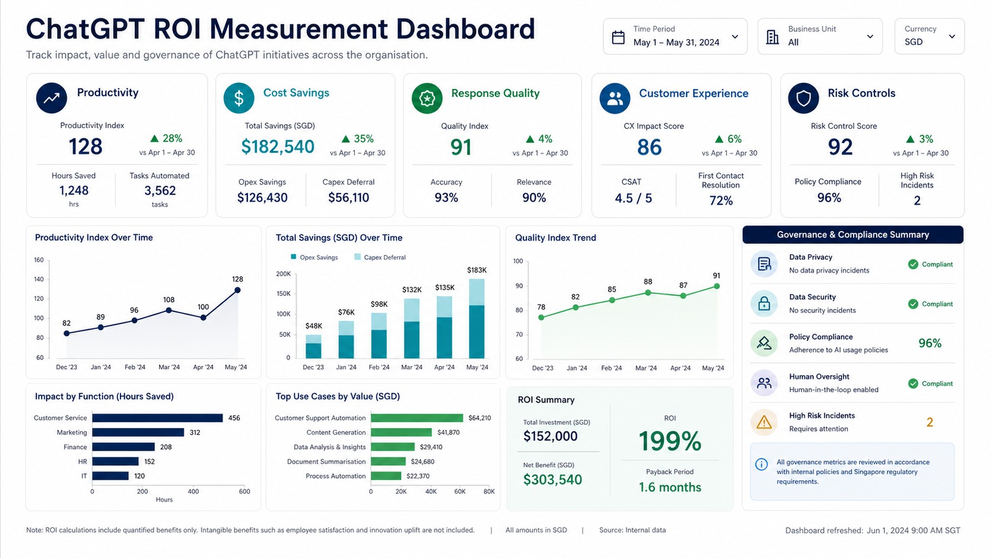Click green check icon beside Data Privacy
992x558 pixels.
(x=913, y=264)
